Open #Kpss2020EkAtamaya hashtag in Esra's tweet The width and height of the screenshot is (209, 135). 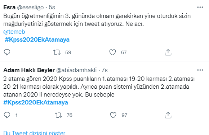37,40
